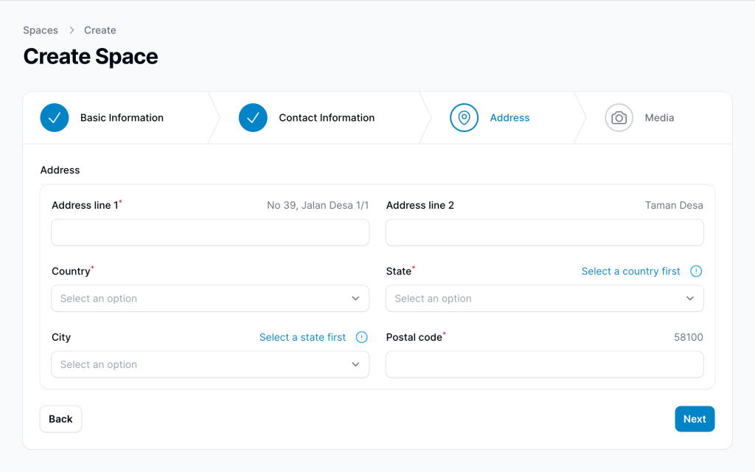Viewport: 755px width, 472px height.
Task: Click the 'City' field label
Action: tap(61, 337)
